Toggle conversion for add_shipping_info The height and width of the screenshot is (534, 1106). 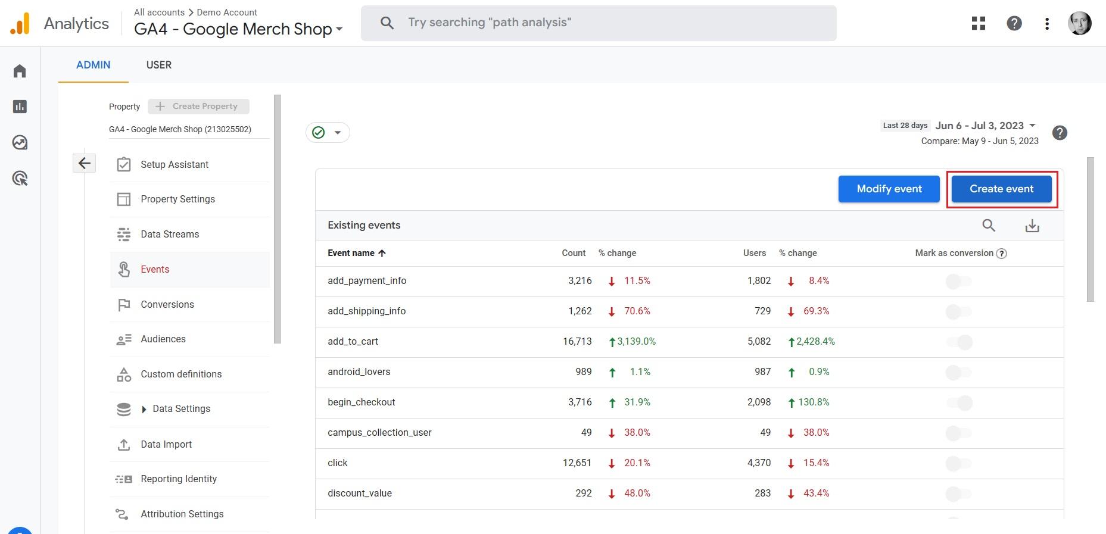point(959,311)
